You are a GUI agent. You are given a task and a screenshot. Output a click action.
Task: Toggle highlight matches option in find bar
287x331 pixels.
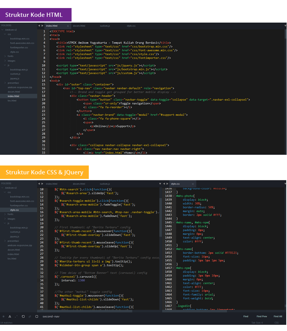[37, 316]
